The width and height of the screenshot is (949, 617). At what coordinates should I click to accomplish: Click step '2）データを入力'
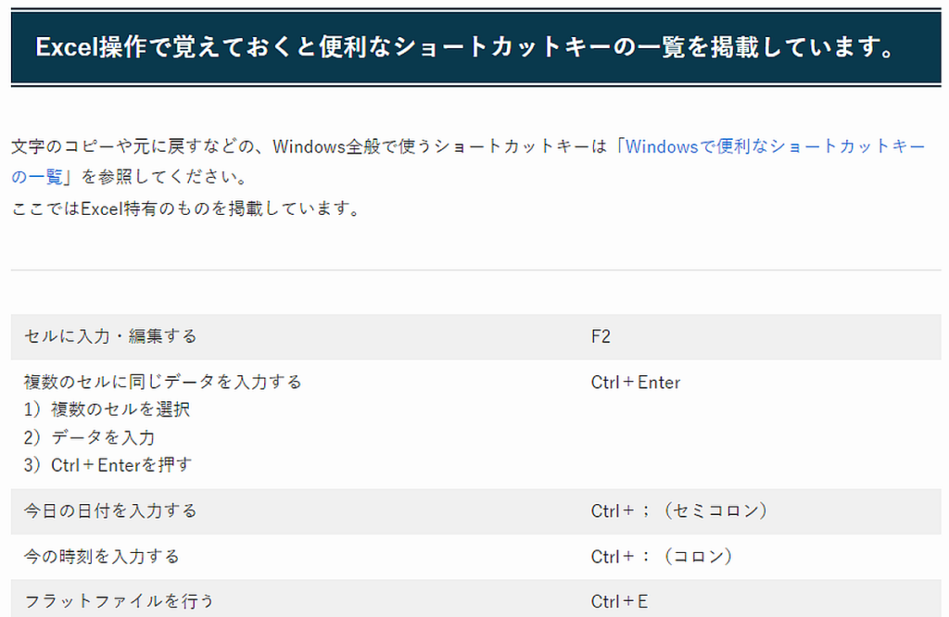[90, 437]
